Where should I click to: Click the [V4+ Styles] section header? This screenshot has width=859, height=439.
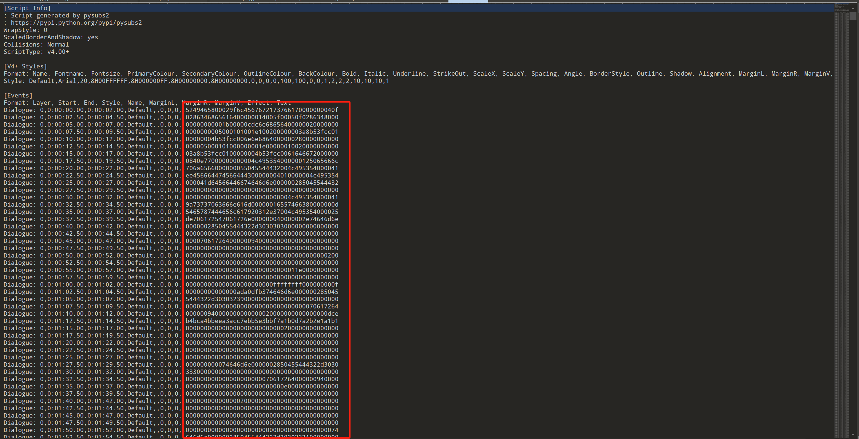click(x=25, y=66)
